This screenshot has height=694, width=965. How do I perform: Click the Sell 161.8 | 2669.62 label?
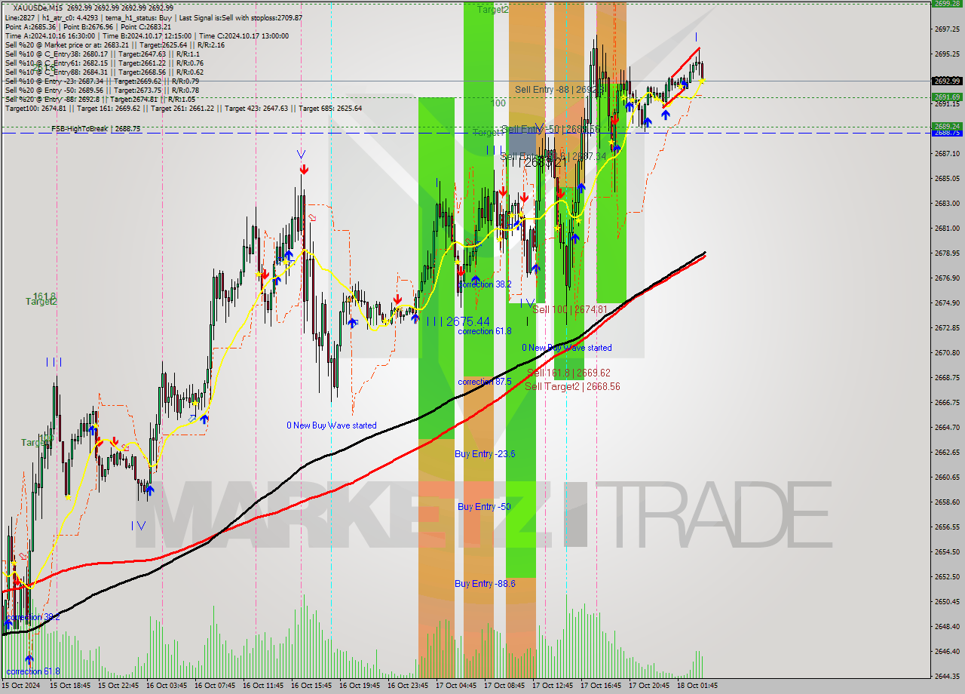568,373
